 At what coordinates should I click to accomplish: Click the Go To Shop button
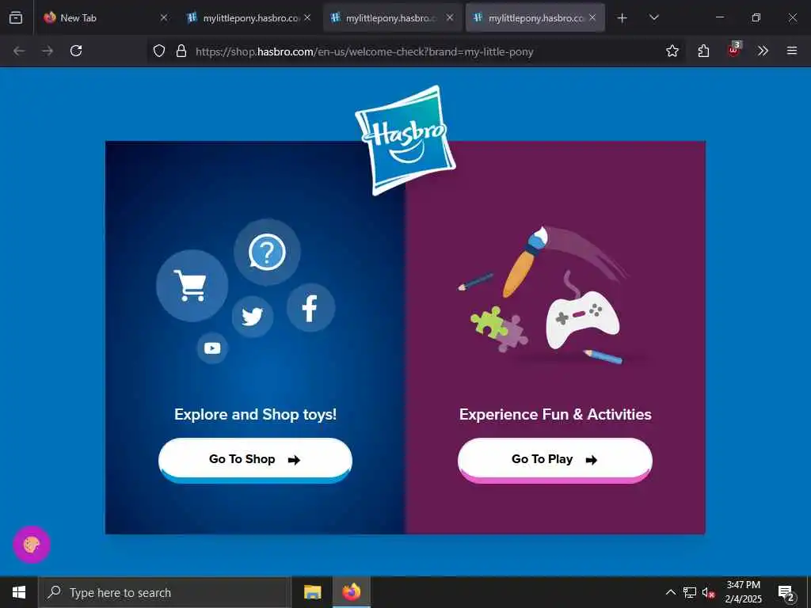256,460
